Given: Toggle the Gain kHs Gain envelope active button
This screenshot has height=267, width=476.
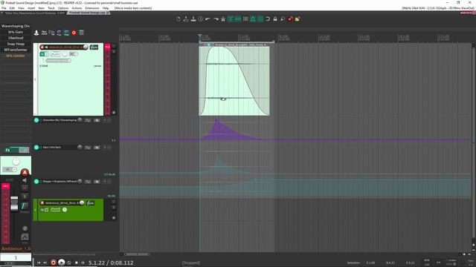Looking at the screenshot, I should pos(36,147).
